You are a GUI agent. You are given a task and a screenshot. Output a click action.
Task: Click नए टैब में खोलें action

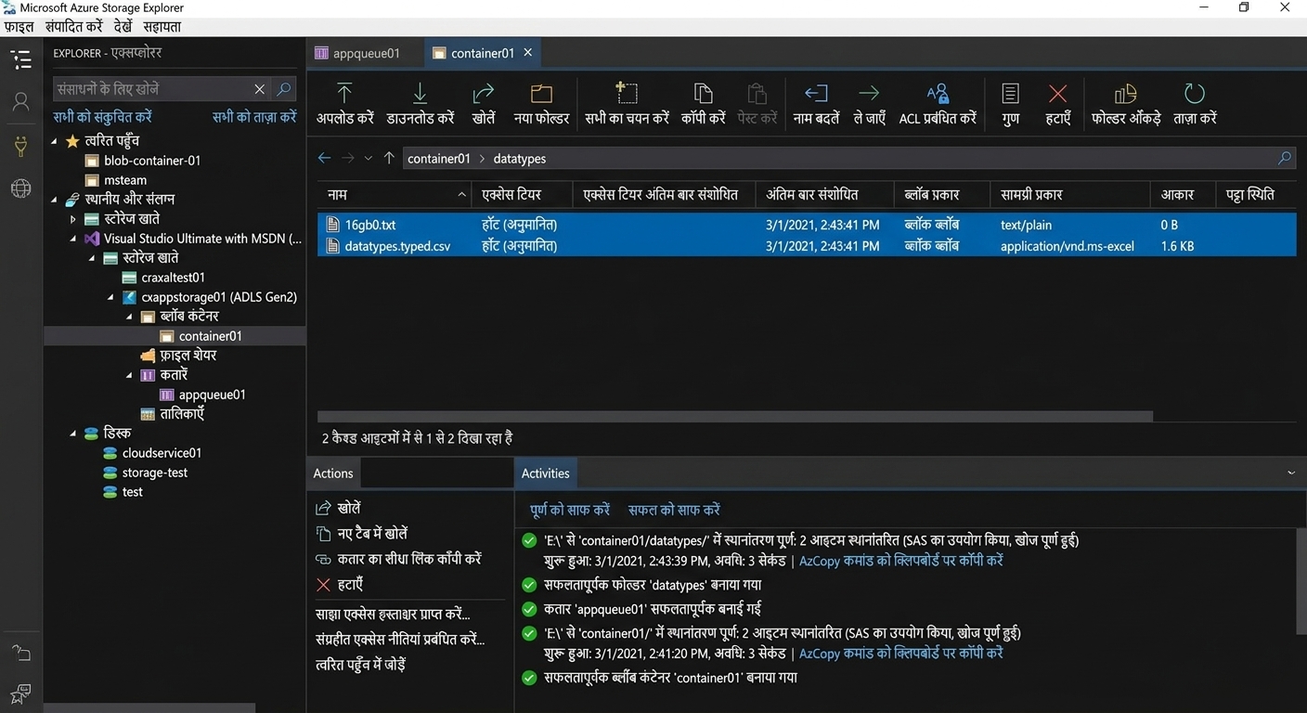click(372, 534)
